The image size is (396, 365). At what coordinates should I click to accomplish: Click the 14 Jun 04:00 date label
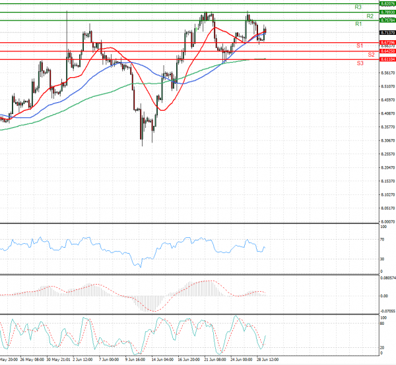162,359
